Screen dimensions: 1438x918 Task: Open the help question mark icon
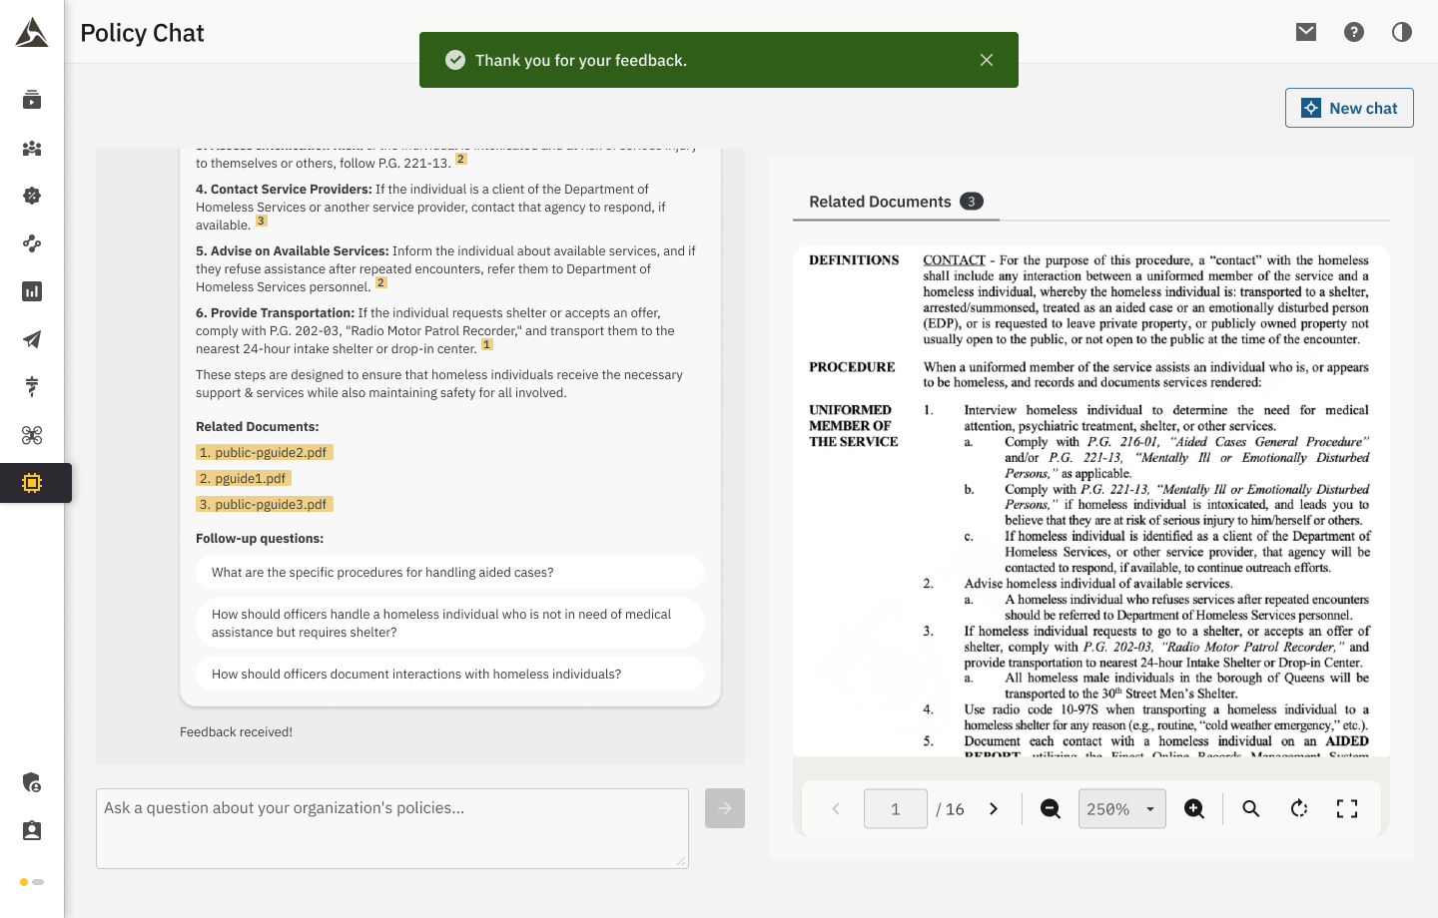point(1353,31)
